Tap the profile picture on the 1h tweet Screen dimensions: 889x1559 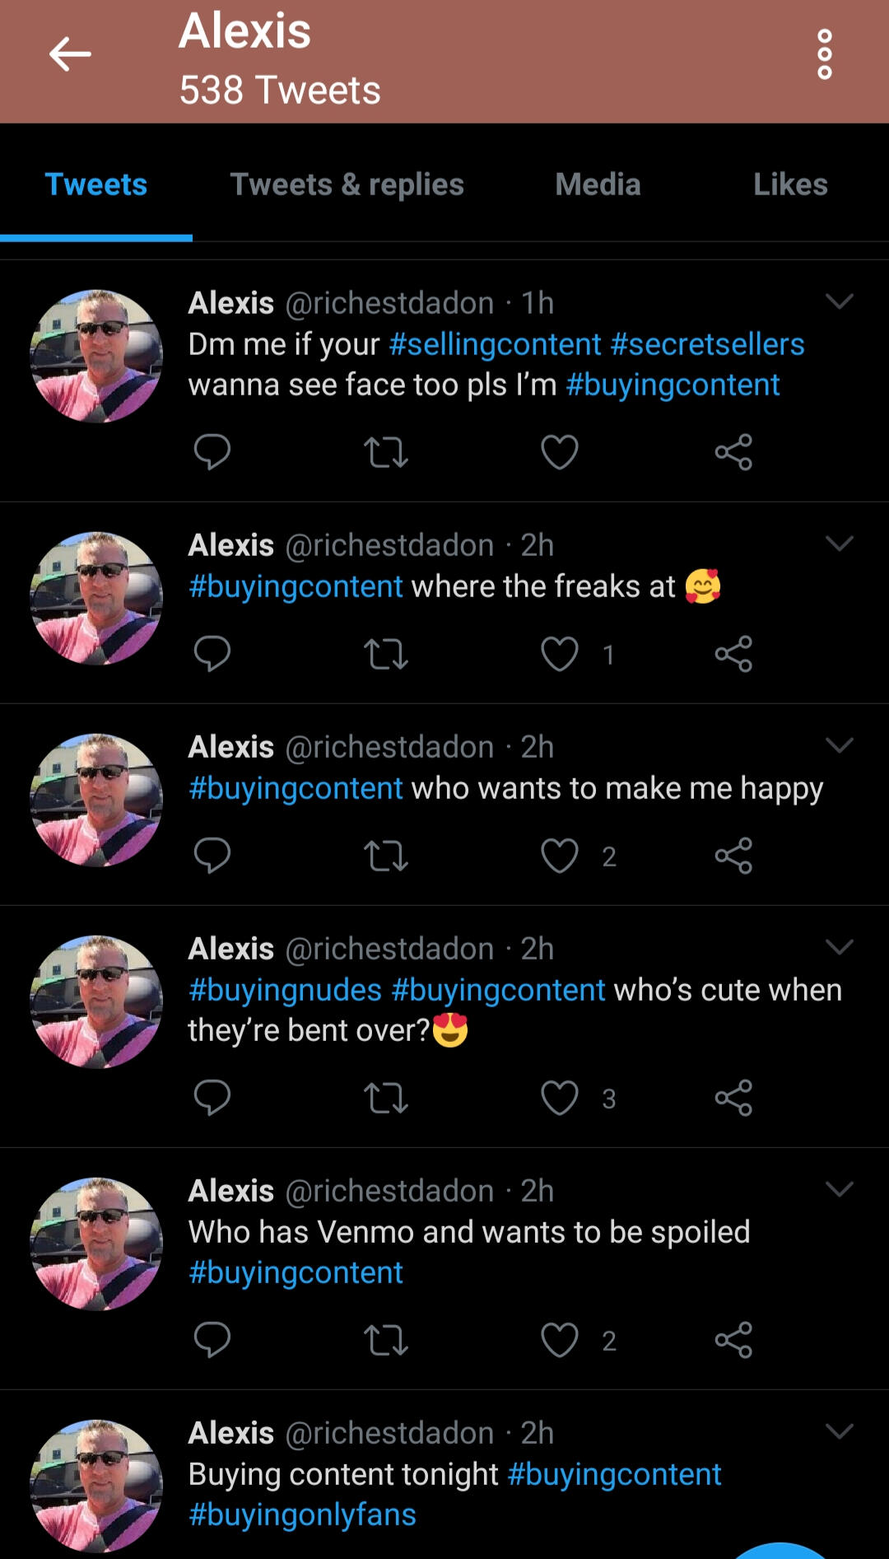pos(96,356)
